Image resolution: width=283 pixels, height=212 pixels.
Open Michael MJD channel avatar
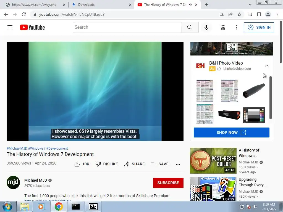[13, 182]
